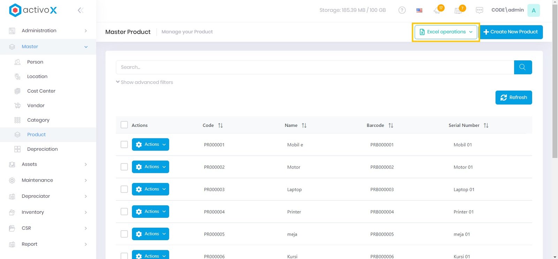558x259 pixels.
Task: Toggle the select-all checkbox in header
Action: [124, 125]
